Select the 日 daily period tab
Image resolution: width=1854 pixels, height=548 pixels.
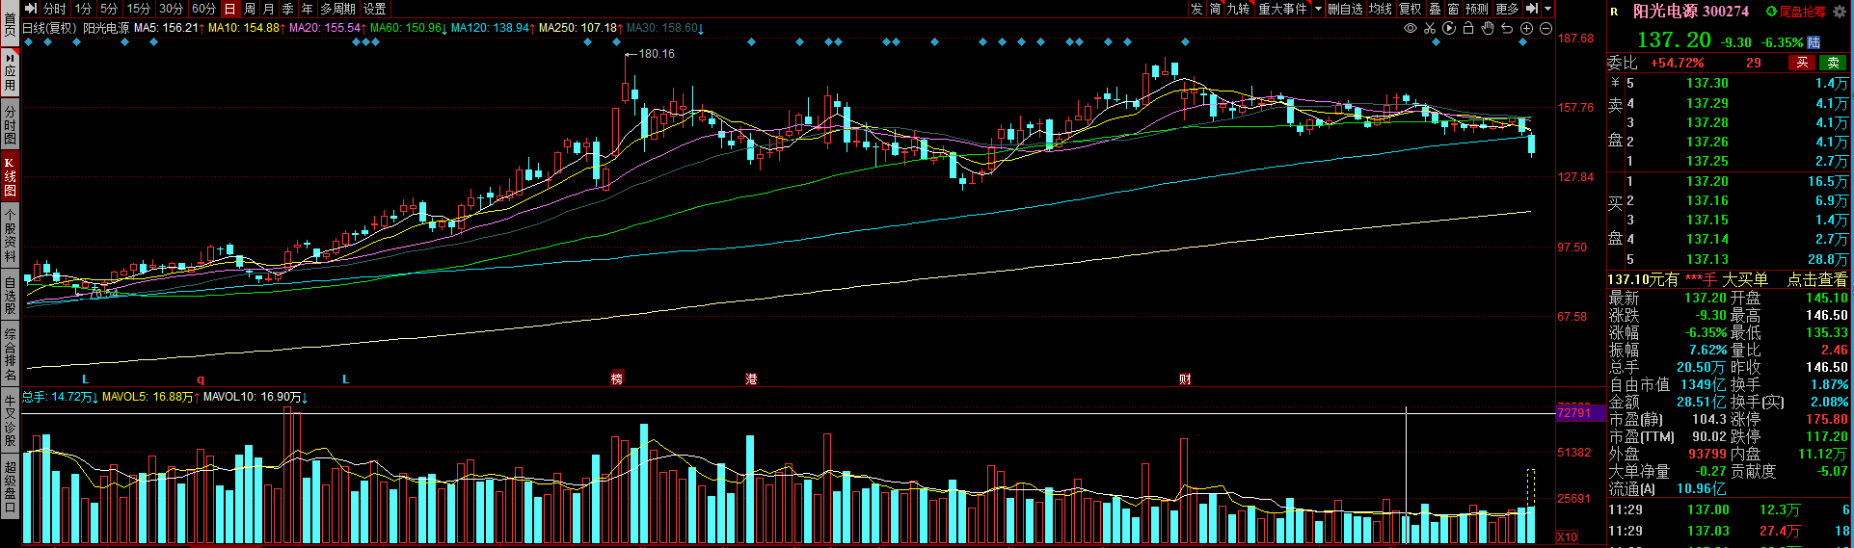click(x=230, y=9)
